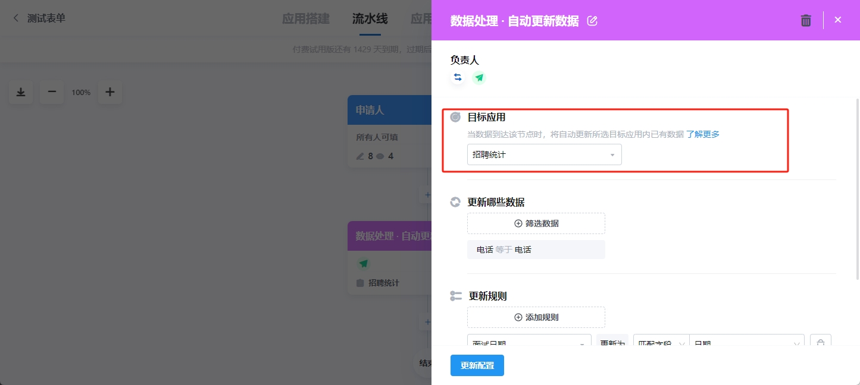Click the green paper-plane icon under 负责人
This screenshot has width=860, height=385.
click(479, 77)
